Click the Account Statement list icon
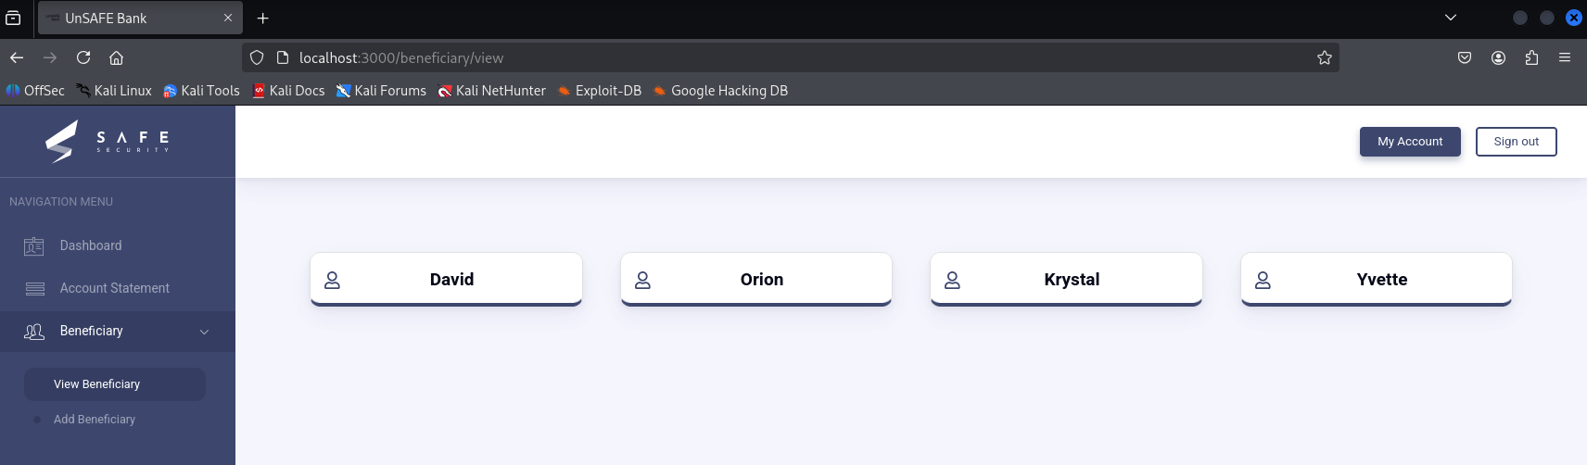 point(35,289)
